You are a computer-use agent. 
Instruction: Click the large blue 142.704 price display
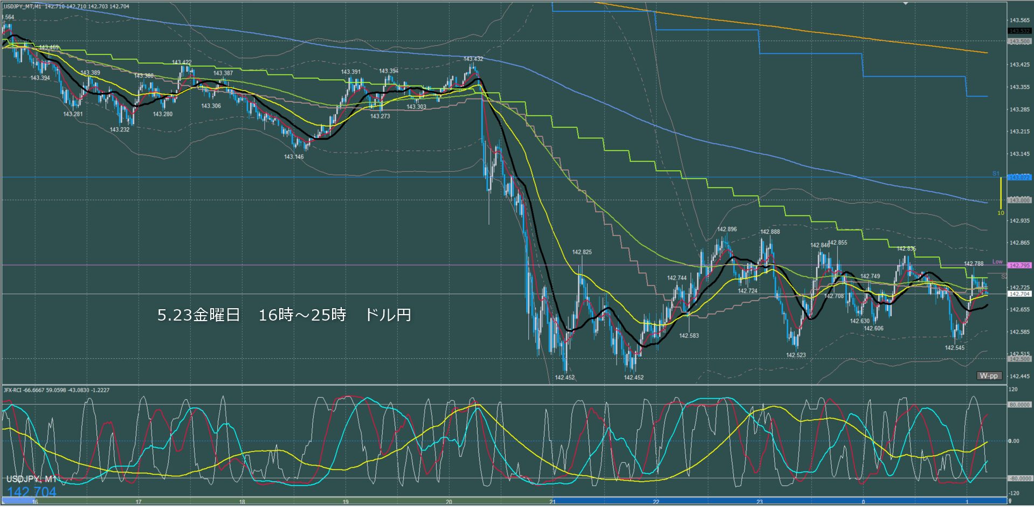pos(32,492)
